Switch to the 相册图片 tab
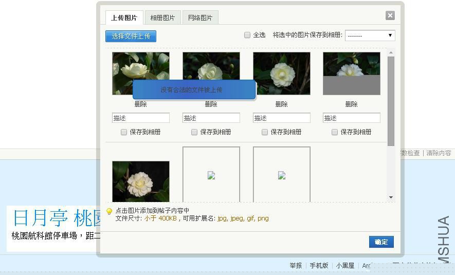This screenshot has height=275, width=455. 162,17
